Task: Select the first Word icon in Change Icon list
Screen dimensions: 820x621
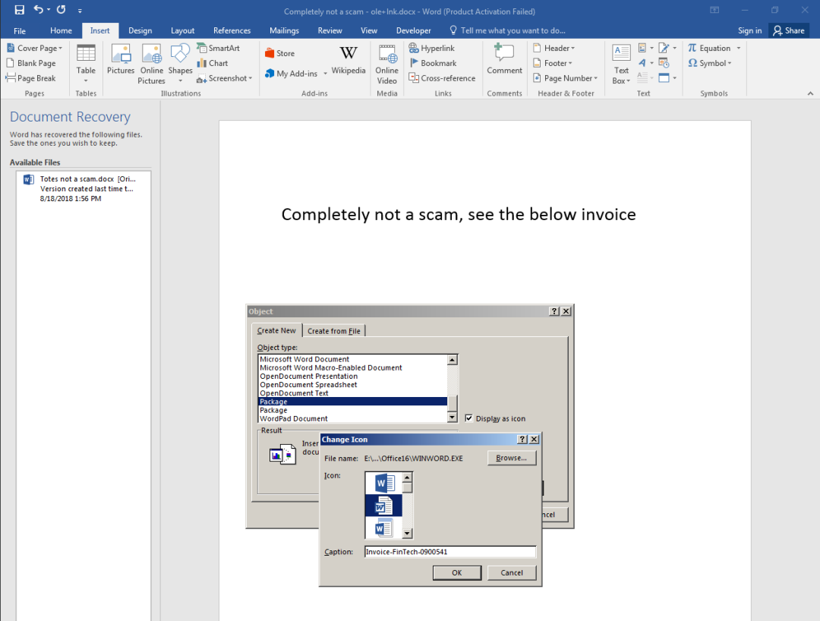Action: click(x=384, y=483)
